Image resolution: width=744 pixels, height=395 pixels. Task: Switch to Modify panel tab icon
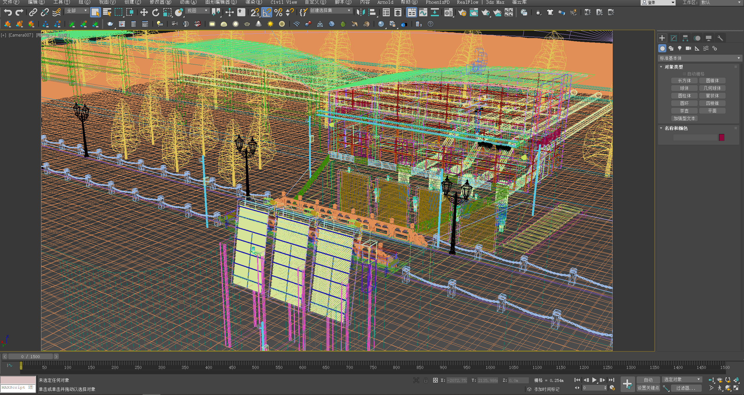point(674,38)
